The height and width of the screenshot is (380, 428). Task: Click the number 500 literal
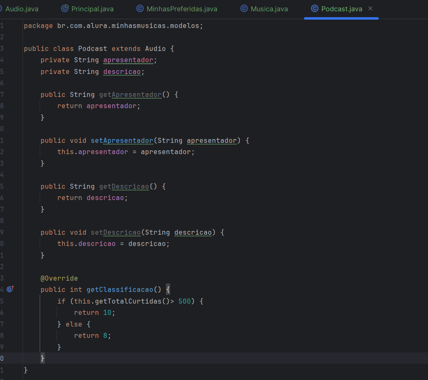tap(184, 301)
